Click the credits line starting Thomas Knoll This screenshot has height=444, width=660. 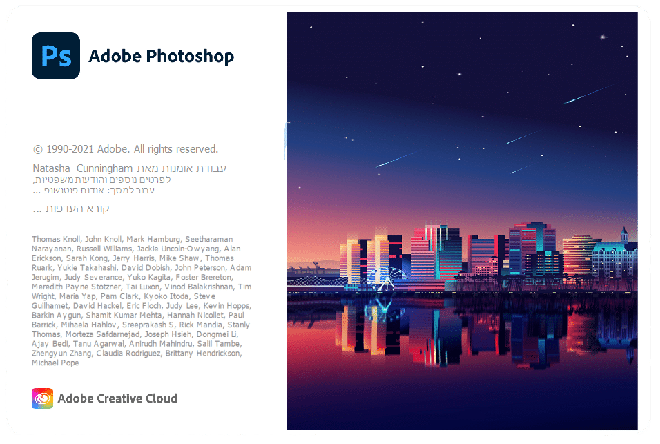(132, 239)
